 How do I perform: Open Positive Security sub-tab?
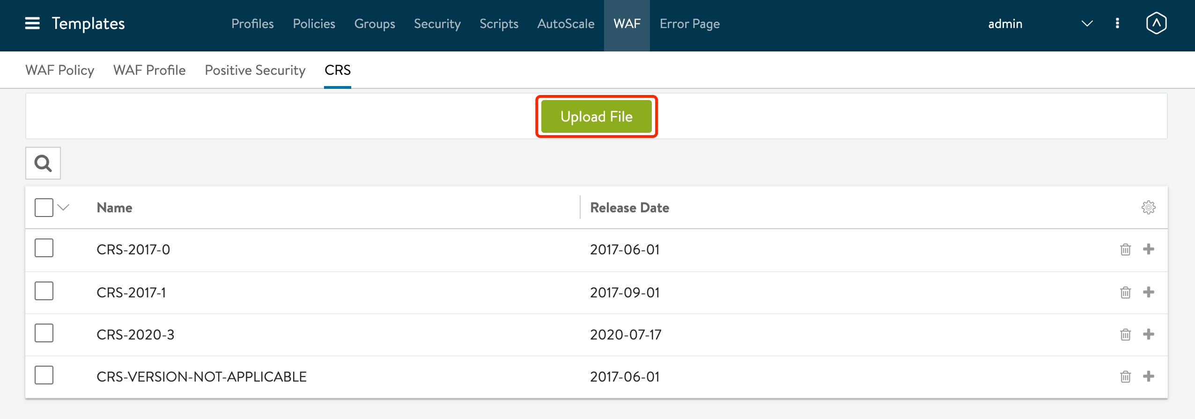point(255,70)
